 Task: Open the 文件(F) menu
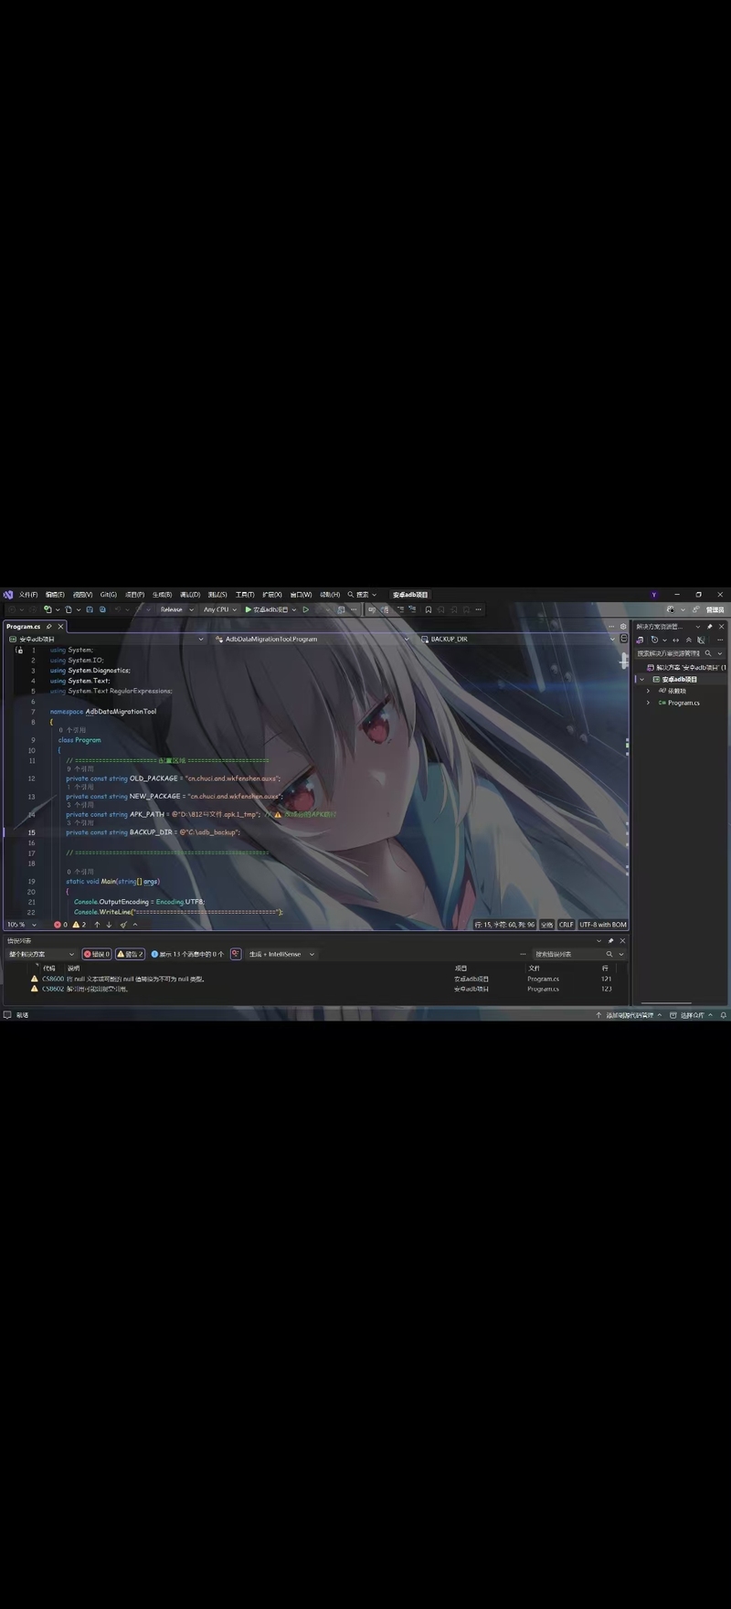[28, 595]
